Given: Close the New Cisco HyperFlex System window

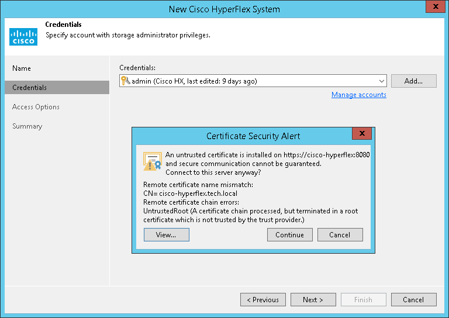Looking at the screenshot, I should 435,6.
